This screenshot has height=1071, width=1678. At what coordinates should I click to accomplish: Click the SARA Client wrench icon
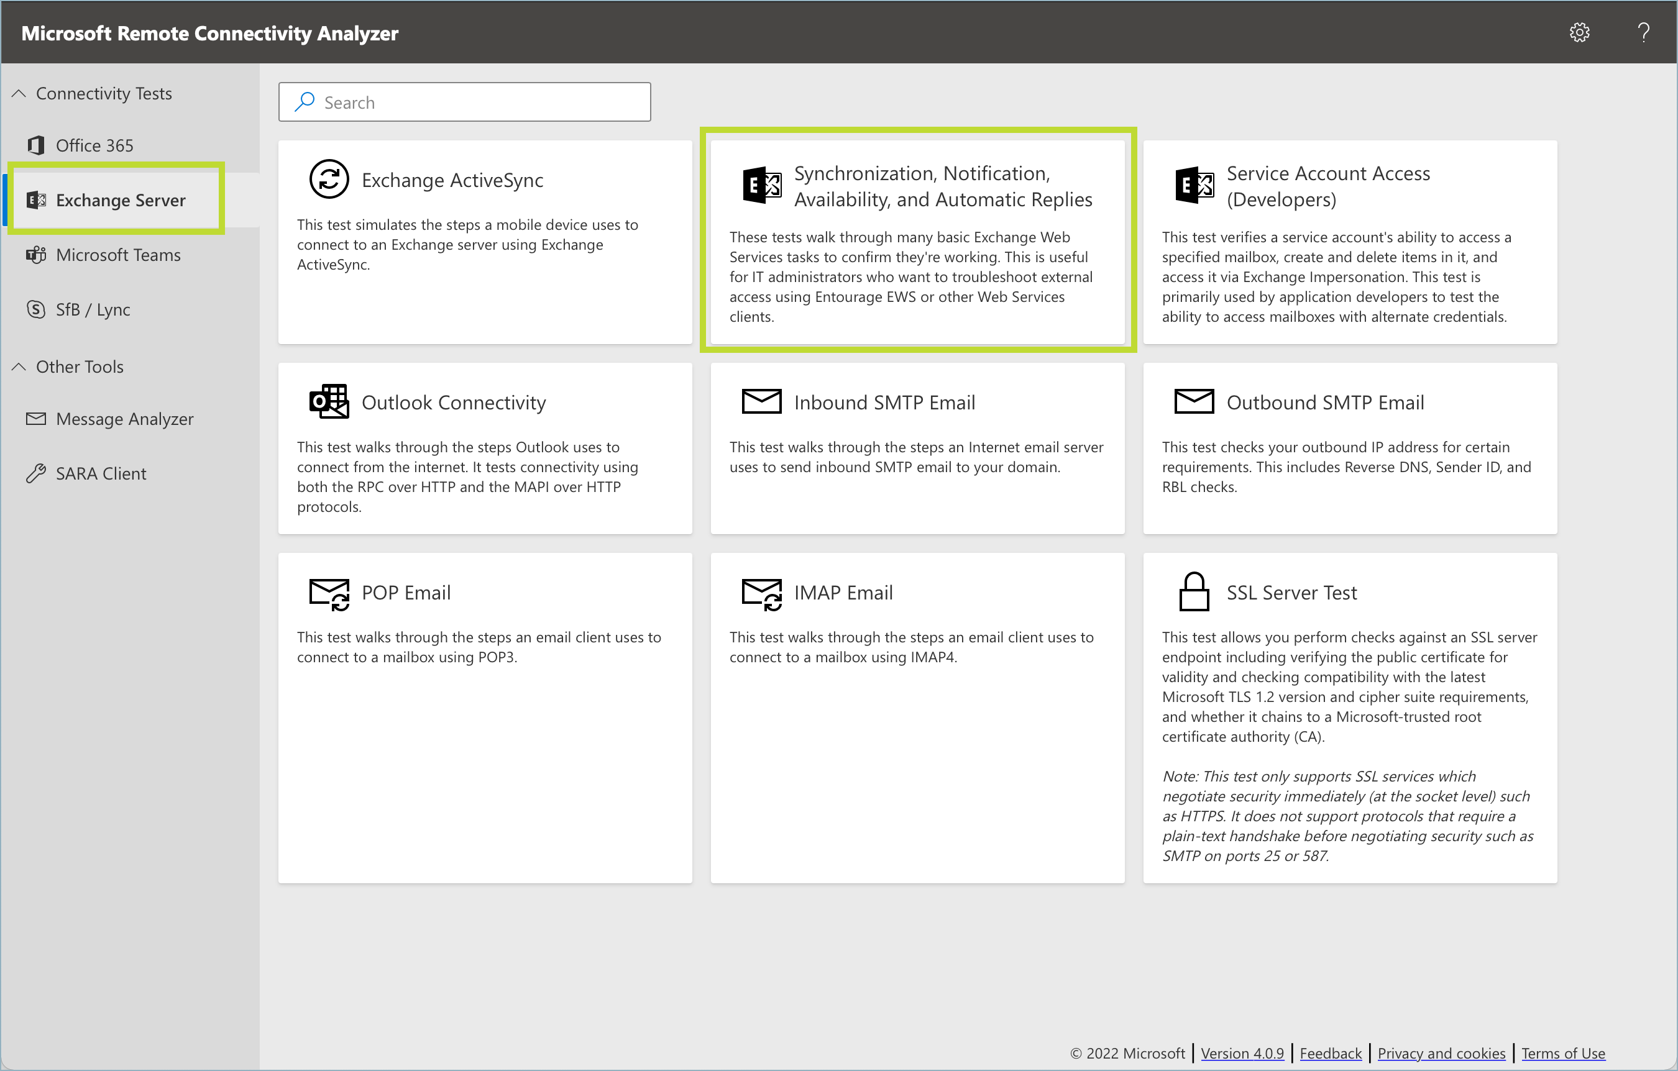35,473
